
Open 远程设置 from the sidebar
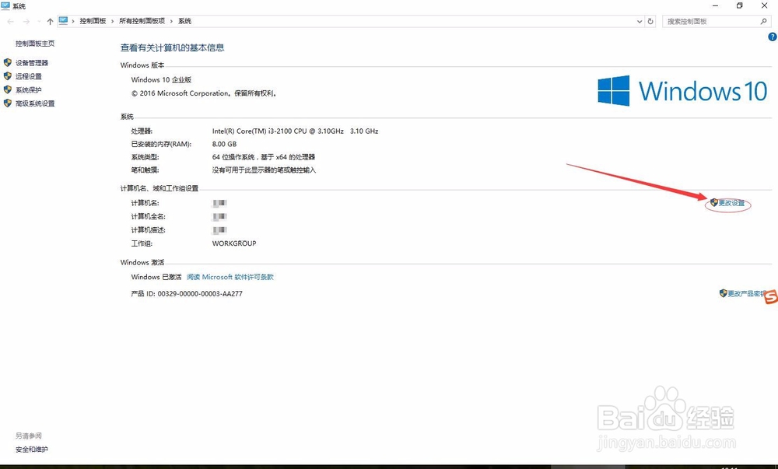coord(28,76)
